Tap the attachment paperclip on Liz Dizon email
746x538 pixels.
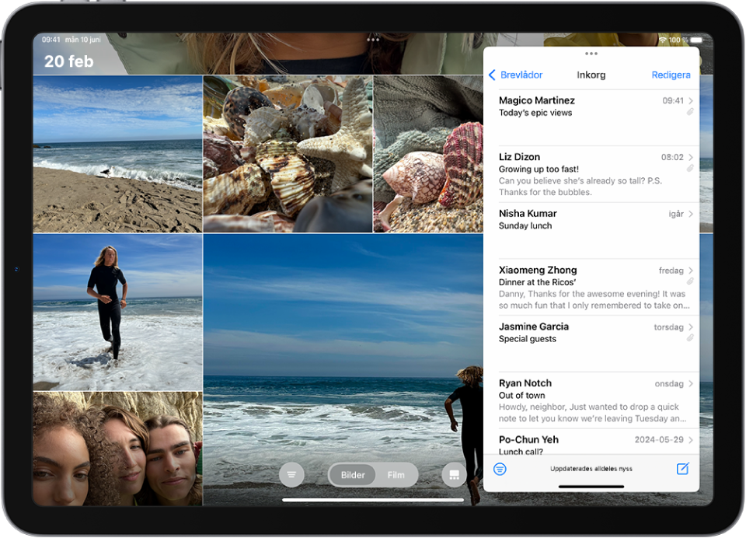690,168
